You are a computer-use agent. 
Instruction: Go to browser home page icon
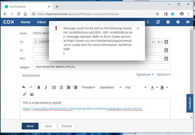click(x=25, y=14)
